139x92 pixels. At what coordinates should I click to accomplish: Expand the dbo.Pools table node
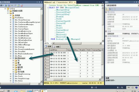[11, 76]
